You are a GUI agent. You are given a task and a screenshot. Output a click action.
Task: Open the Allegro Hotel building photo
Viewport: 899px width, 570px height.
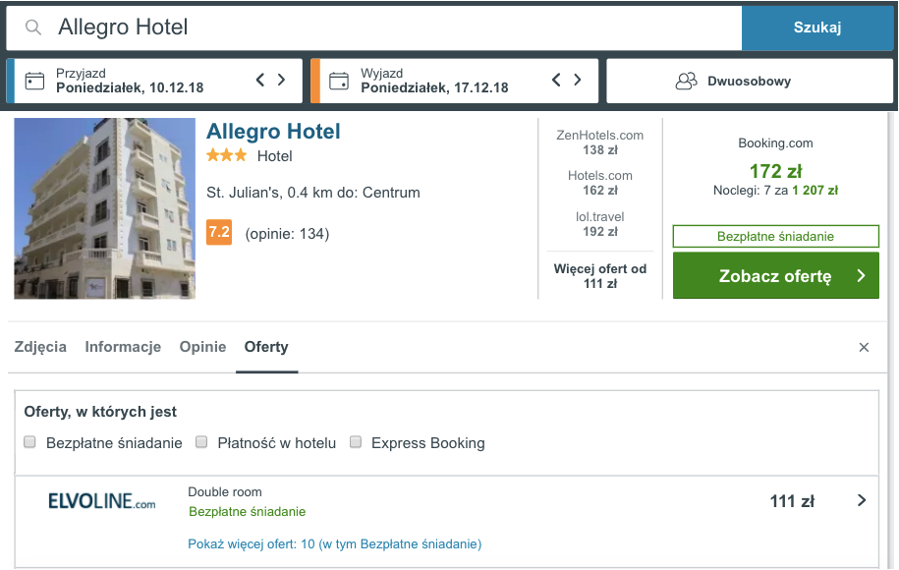(x=105, y=208)
